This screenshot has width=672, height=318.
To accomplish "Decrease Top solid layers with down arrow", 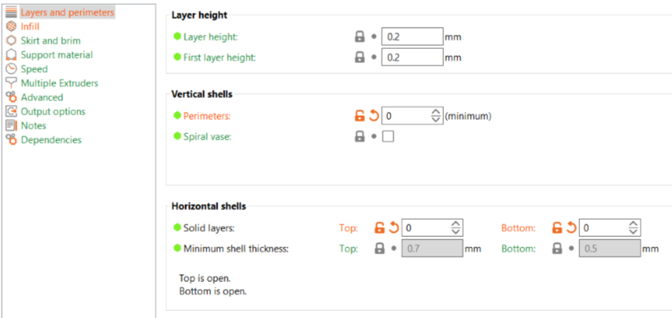I will pyautogui.click(x=456, y=231).
